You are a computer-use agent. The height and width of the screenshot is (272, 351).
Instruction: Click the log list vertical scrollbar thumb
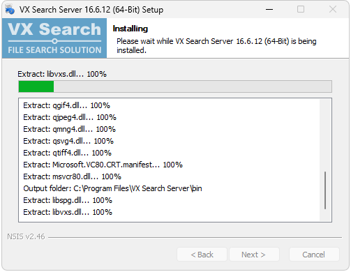[x=325, y=190]
